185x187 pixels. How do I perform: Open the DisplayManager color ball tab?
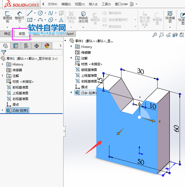tap(47, 46)
